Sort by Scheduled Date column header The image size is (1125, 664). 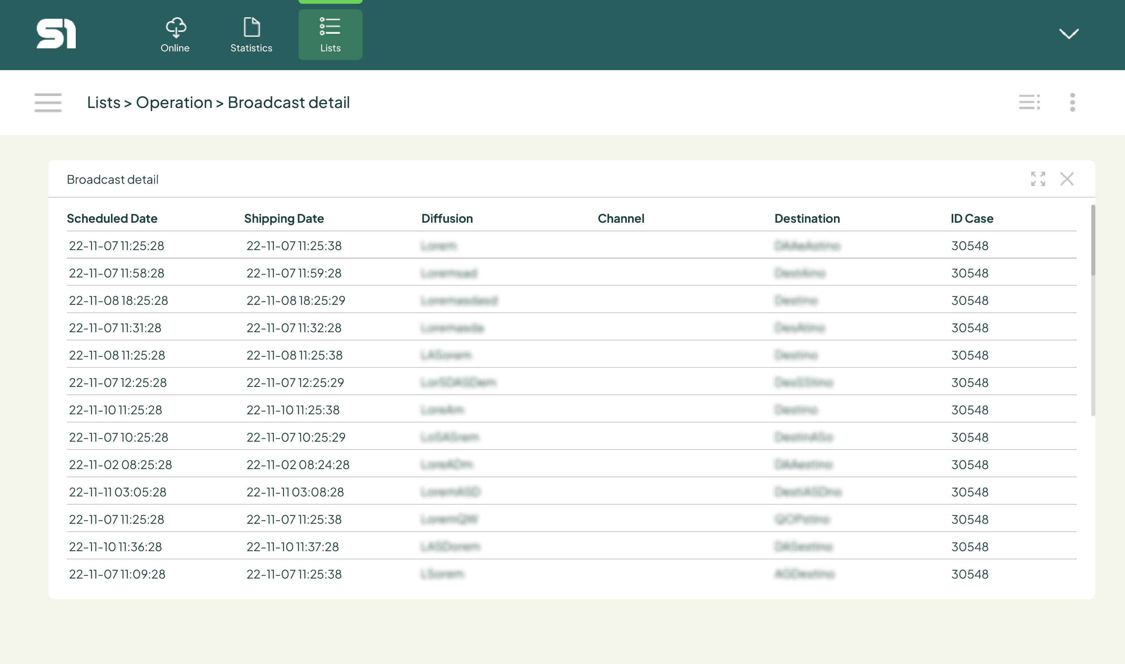[x=112, y=218]
